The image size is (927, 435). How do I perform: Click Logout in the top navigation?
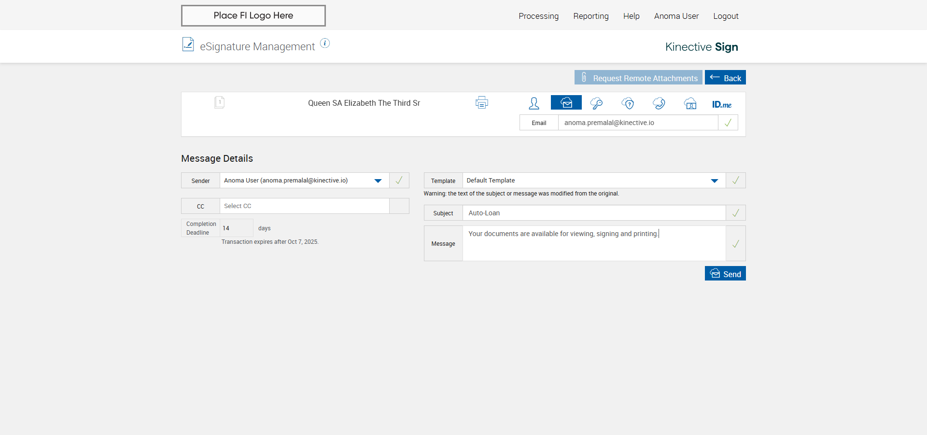coord(726,16)
